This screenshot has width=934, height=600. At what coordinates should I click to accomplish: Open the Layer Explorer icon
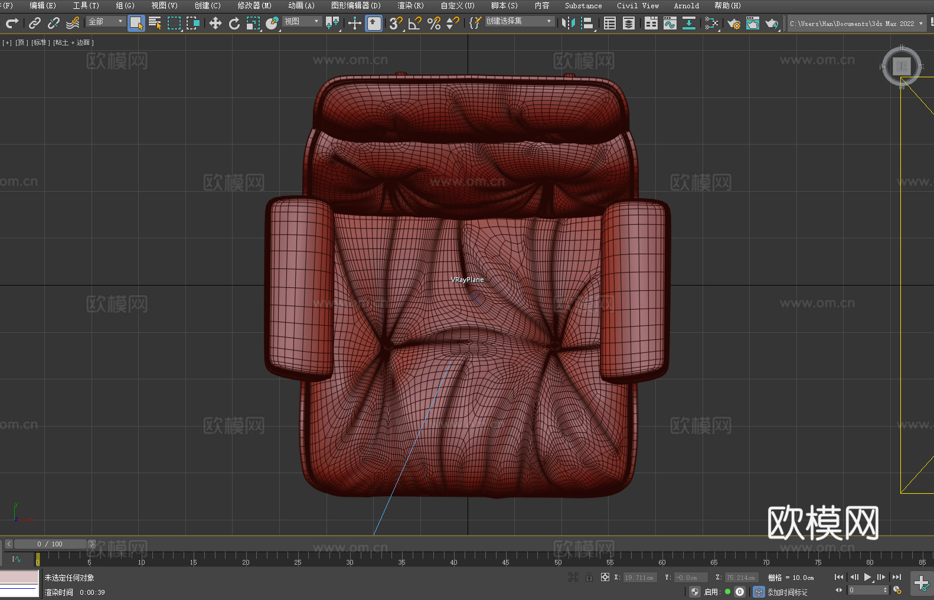(629, 23)
